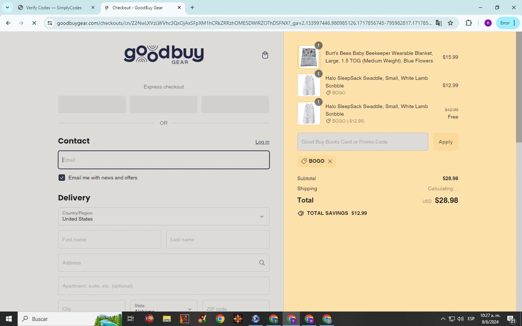This screenshot has height=326, width=522.
Task: Go back to the previous page
Action: click(x=8, y=23)
